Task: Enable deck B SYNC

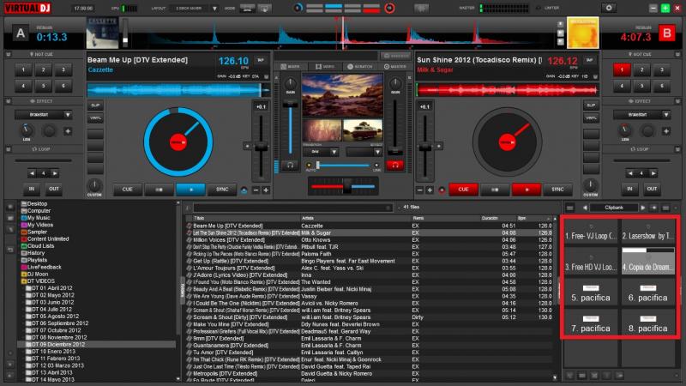Action: click(x=558, y=190)
